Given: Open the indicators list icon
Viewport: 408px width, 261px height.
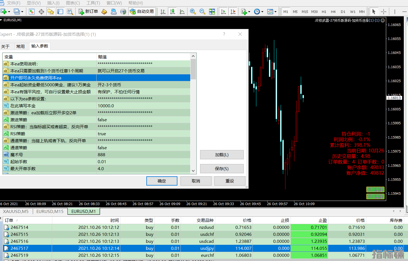Looking at the screenshot, I should point(244,11).
